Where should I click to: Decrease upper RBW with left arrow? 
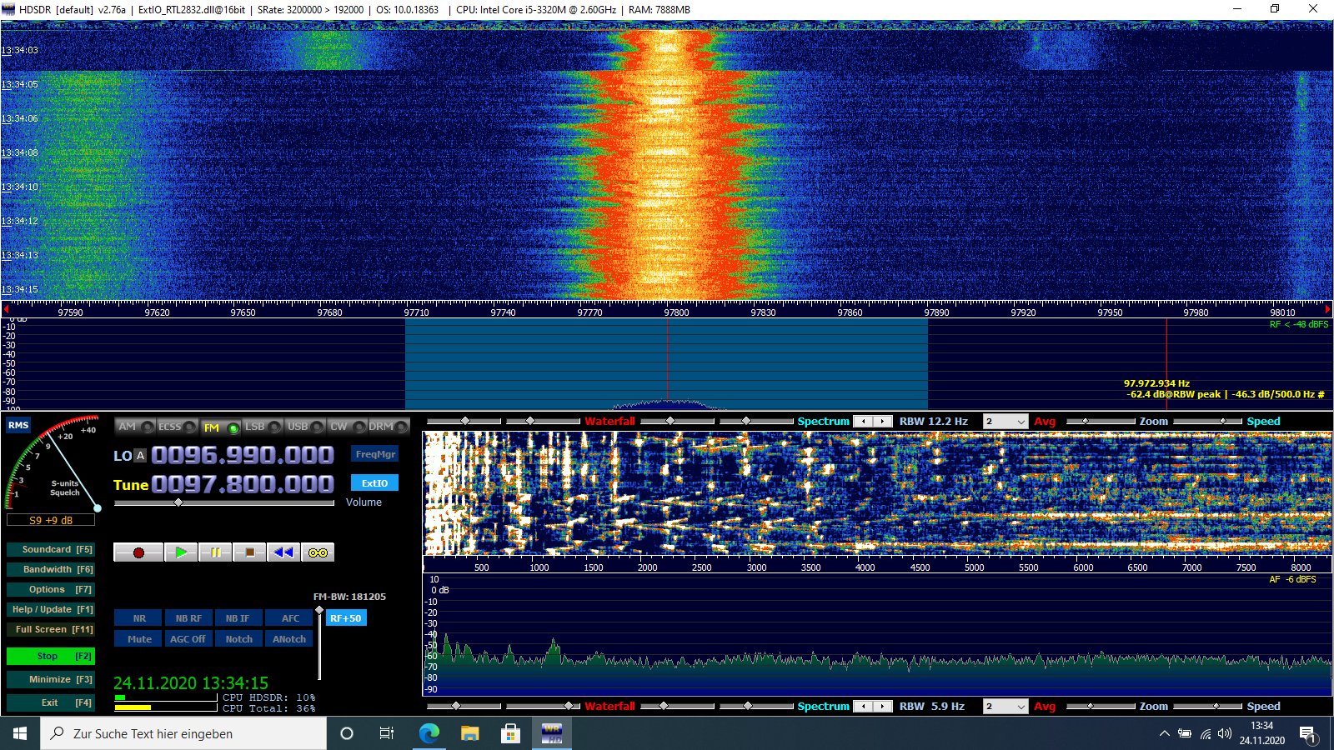[863, 422]
